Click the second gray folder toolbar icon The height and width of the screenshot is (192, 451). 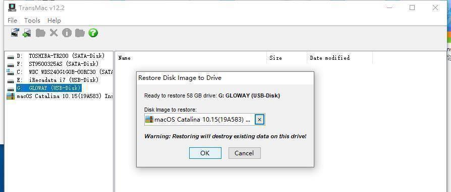pyautogui.click(x=80, y=33)
